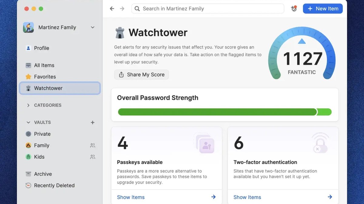Click the Private vault gear icon
The image size is (364, 204).
pyautogui.click(x=29, y=134)
